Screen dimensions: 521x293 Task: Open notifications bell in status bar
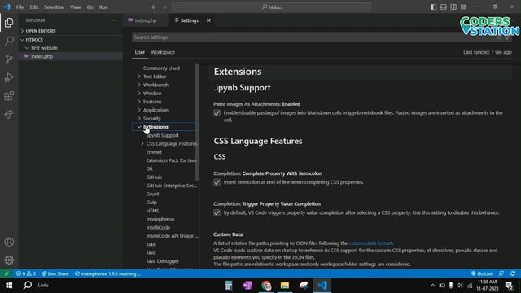pos(513,273)
